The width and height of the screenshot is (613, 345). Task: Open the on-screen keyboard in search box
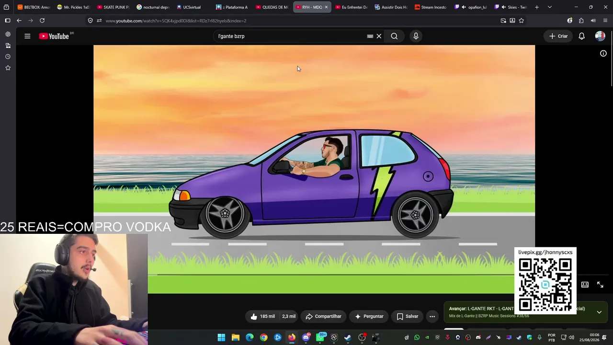click(370, 36)
